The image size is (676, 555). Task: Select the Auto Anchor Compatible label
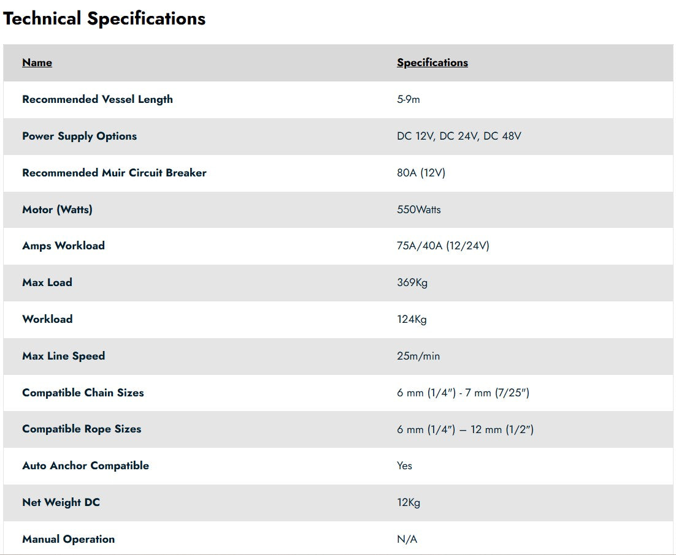85,466
